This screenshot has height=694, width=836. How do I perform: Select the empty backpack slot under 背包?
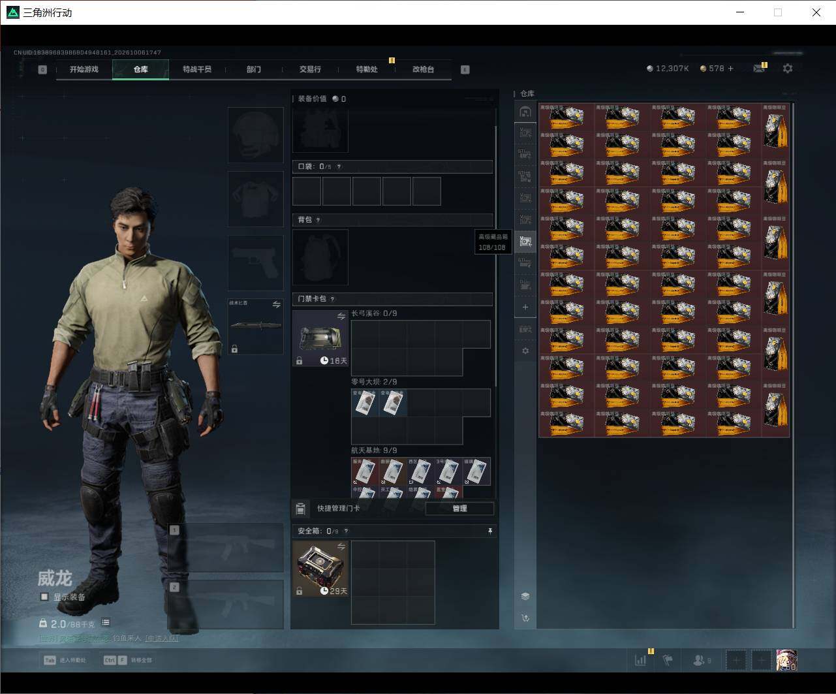pos(320,257)
